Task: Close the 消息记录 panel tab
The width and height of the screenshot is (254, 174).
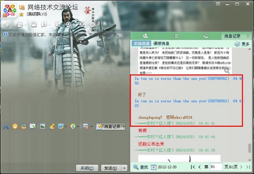Action: pyautogui.click(x=248, y=36)
